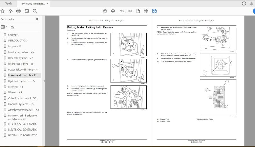Click the (1) Release Port legend text
Image resolution: width=255 pixels, height=147 pixels.
coord(163,119)
